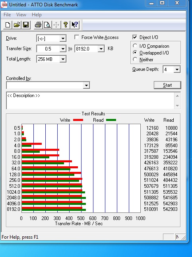Click the New document toolbar icon
192x257 pixels.
point(8,25)
